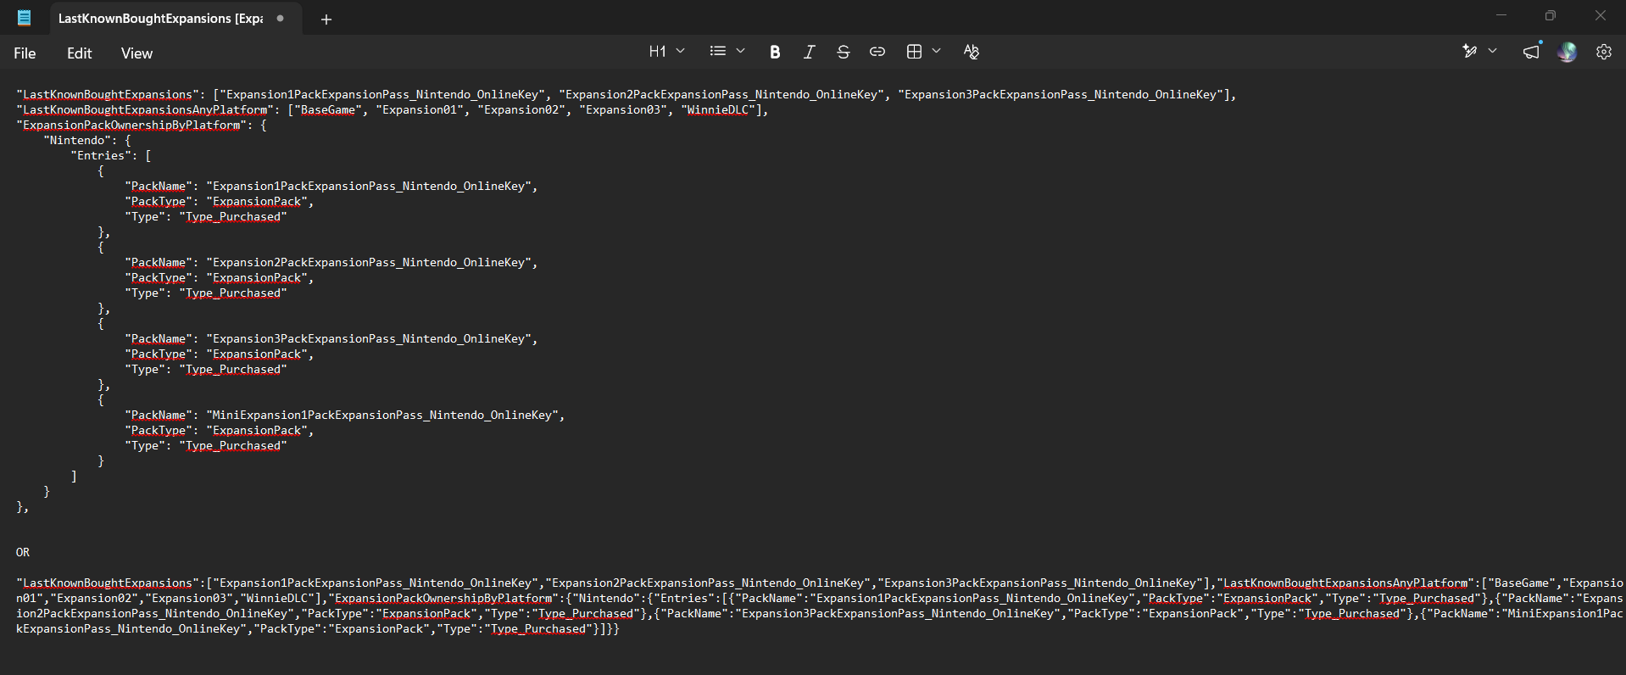
Task: Open the View menu
Action: point(136,53)
